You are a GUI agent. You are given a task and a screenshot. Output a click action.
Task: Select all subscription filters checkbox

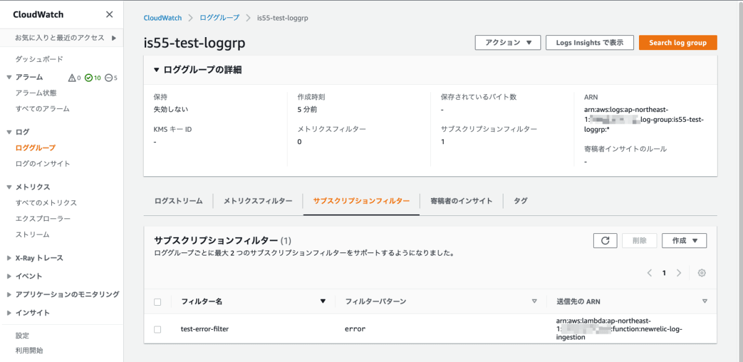[x=157, y=302]
